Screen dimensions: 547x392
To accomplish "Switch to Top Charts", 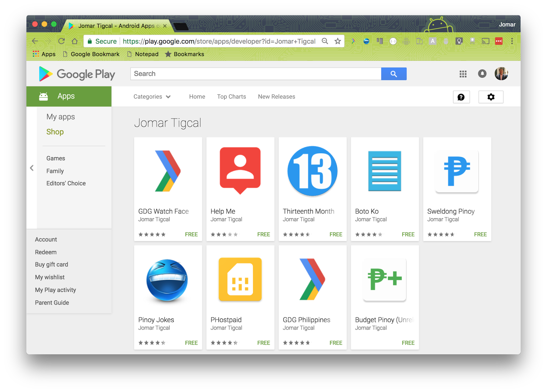I will pyautogui.click(x=231, y=97).
